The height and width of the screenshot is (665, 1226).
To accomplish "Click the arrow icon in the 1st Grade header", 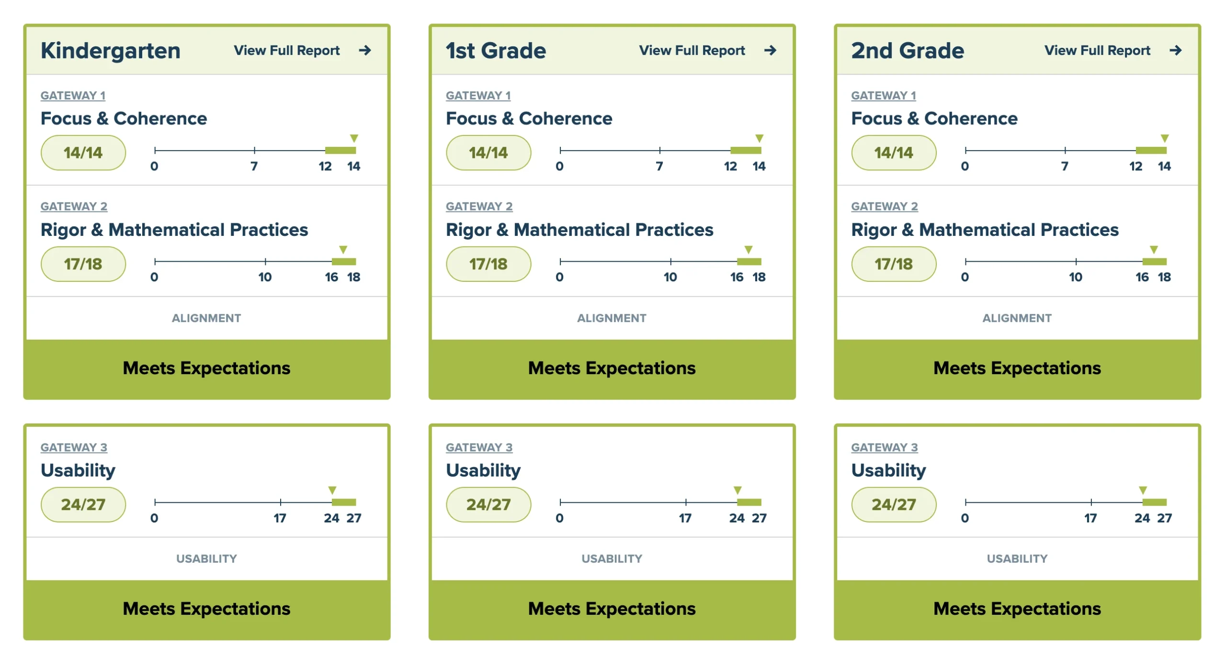I will pyautogui.click(x=770, y=50).
